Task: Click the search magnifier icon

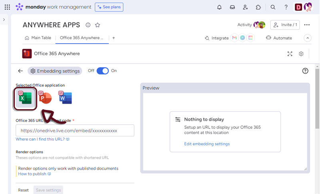Action: click(273, 7)
